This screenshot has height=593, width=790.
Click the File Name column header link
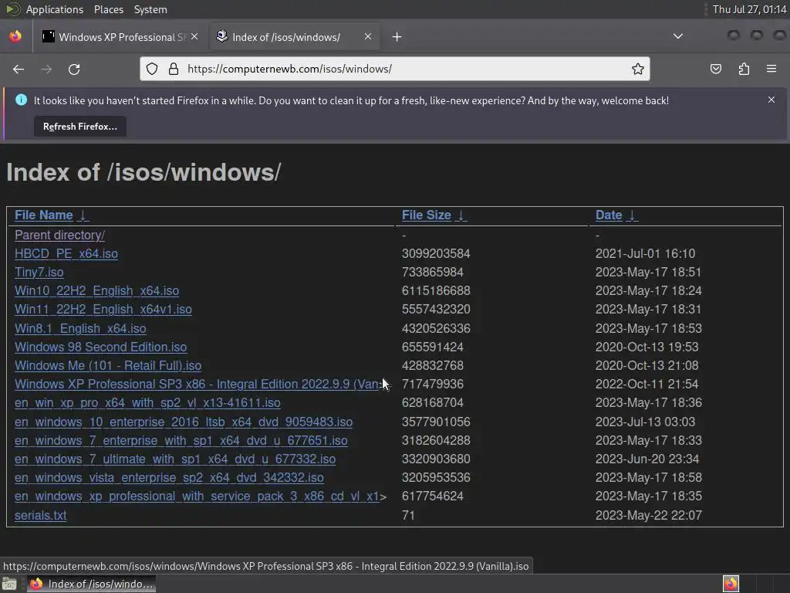(44, 215)
